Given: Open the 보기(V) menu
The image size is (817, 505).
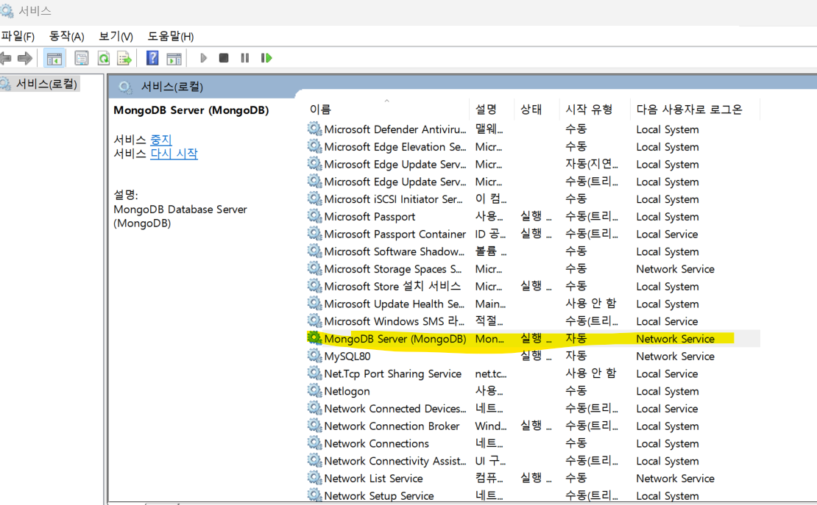Looking at the screenshot, I should [x=116, y=37].
